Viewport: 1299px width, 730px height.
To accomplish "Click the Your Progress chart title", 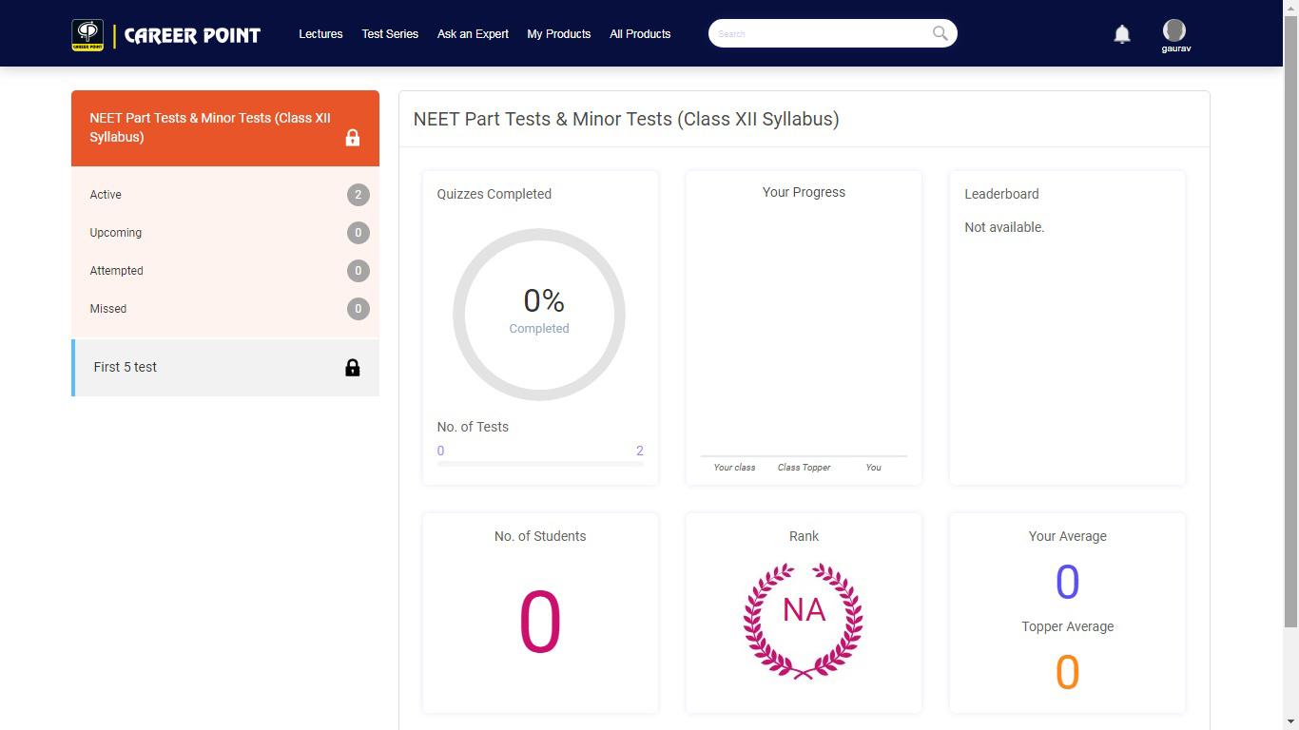I will click(804, 192).
